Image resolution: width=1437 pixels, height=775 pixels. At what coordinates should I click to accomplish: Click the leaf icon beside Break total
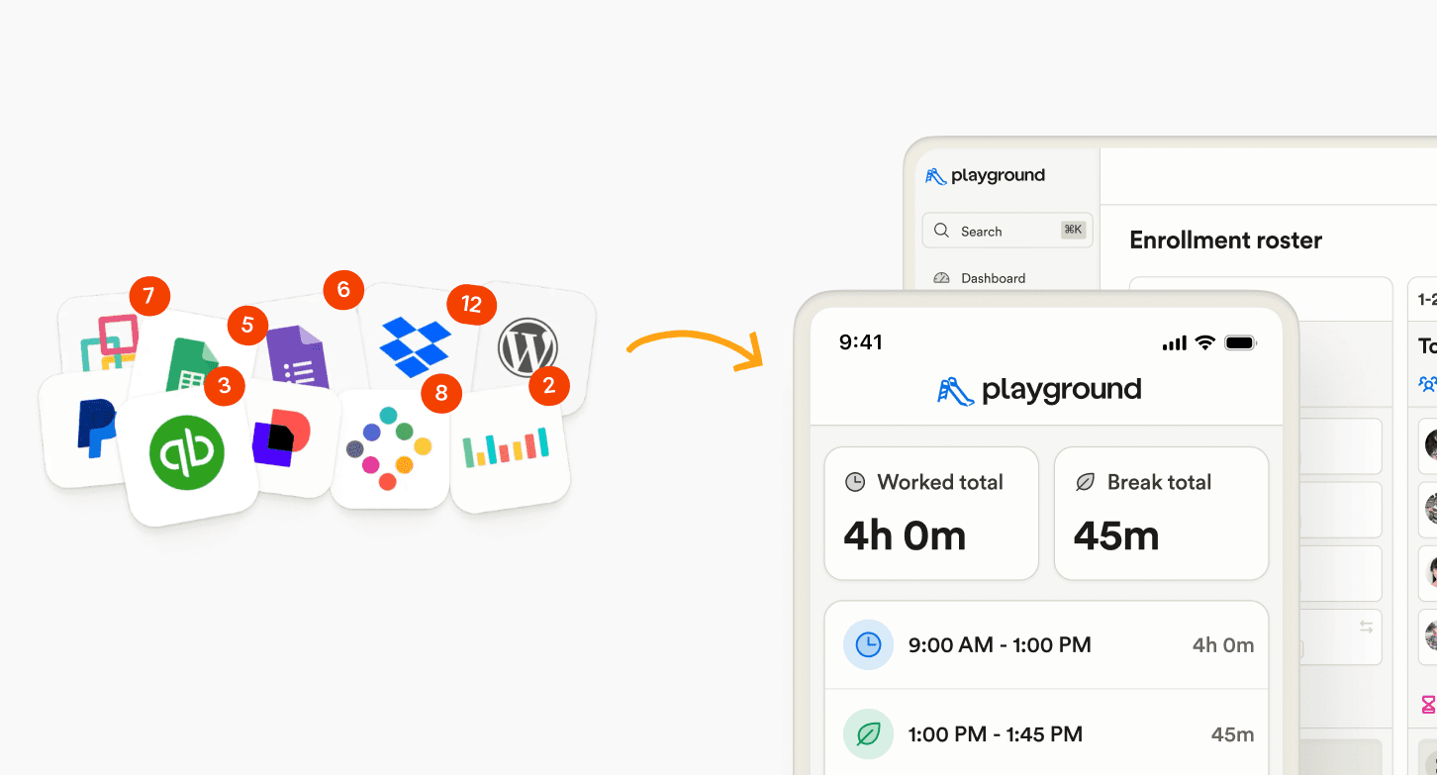[x=1085, y=482]
